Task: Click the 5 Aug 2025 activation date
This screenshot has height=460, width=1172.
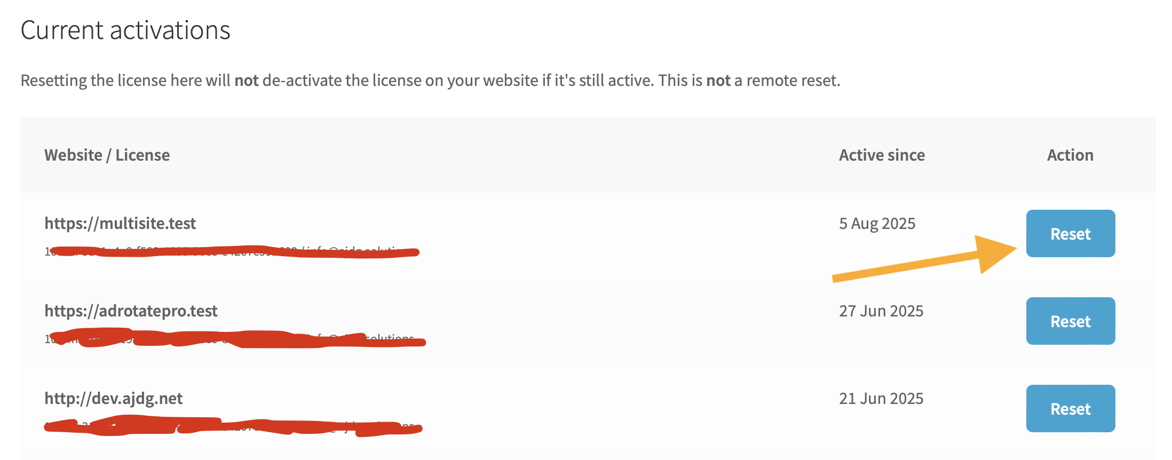Action: (x=877, y=223)
